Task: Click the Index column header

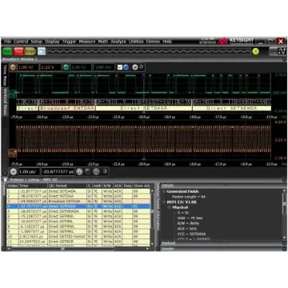Action: pos(13,186)
